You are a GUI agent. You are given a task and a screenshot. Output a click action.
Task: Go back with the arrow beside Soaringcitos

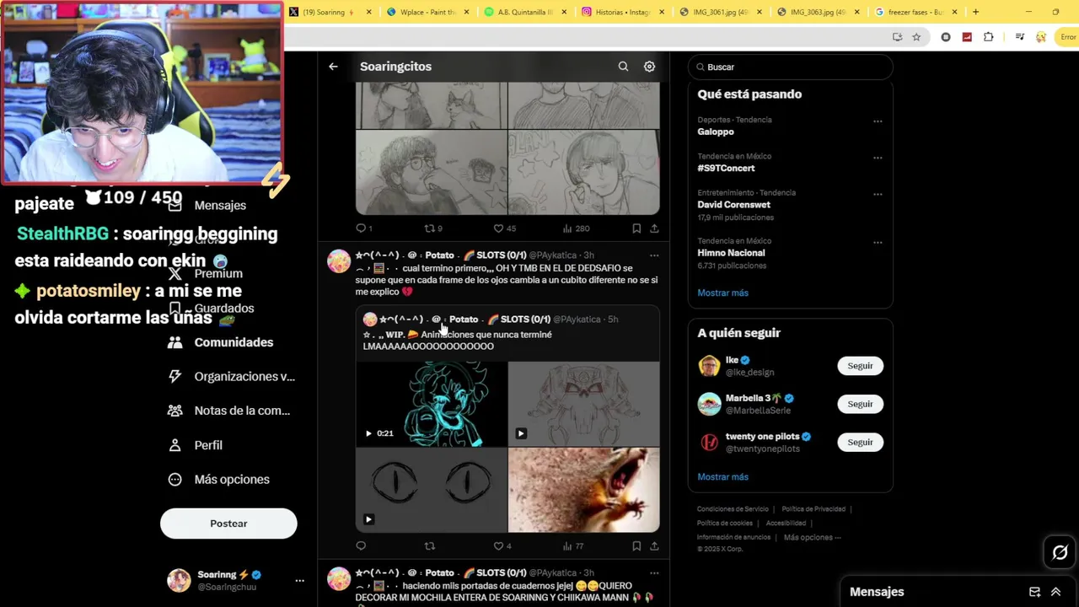pos(333,67)
